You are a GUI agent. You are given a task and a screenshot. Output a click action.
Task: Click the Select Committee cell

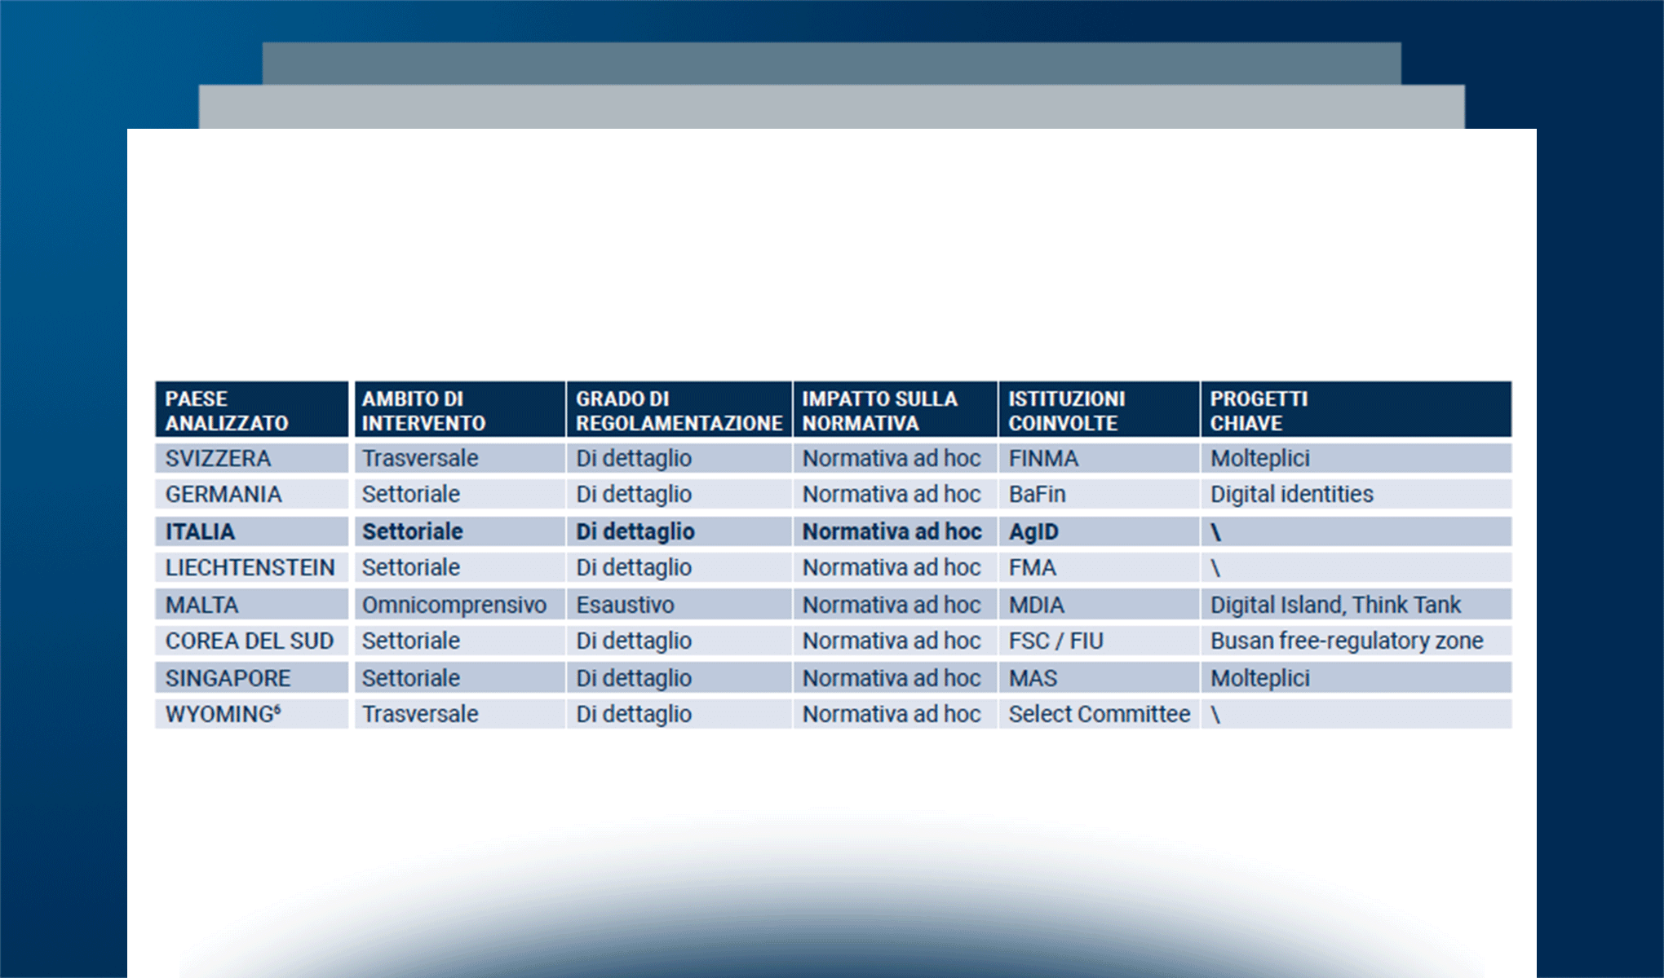tap(1099, 714)
